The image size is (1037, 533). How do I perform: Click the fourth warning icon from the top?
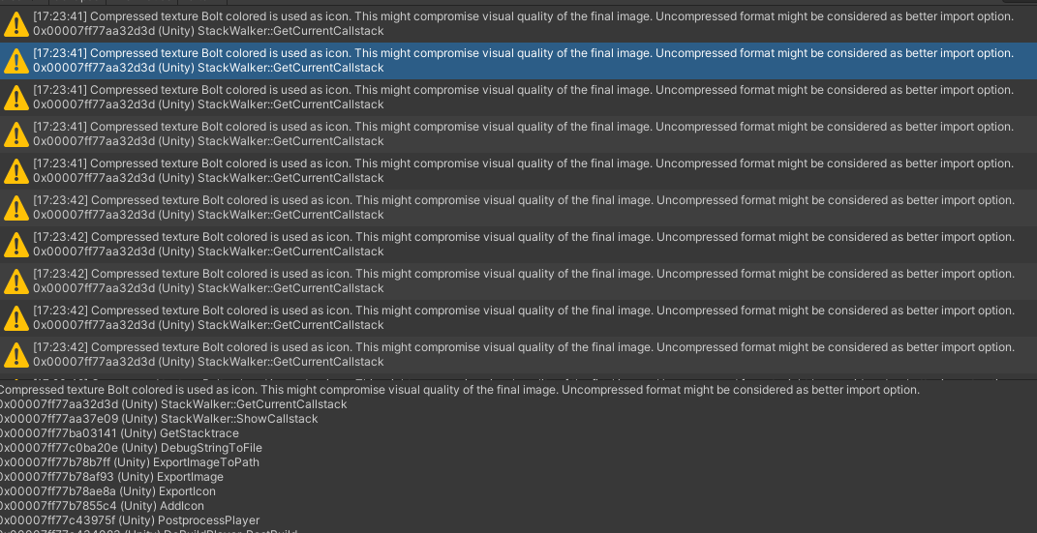click(x=16, y=134)
